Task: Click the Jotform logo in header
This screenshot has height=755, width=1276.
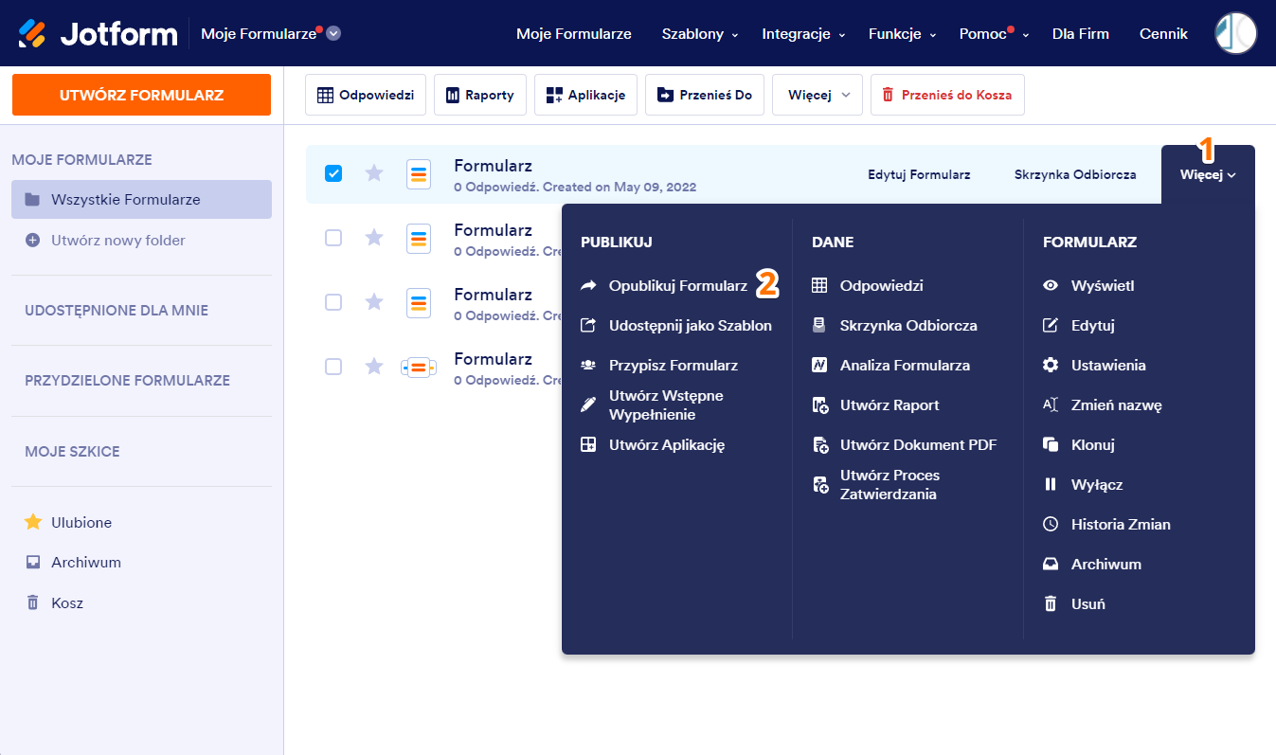Action: pyautogui.click(x=98, y=34)
